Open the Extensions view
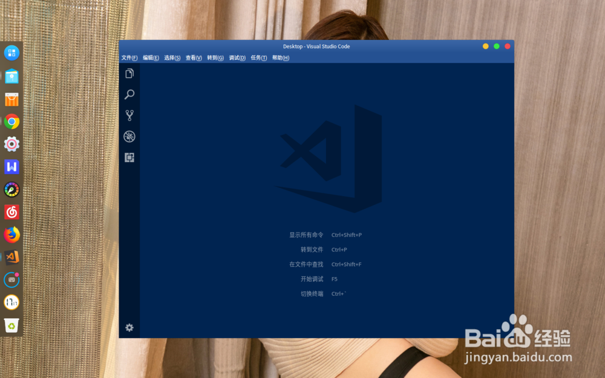 pos(129,157)
